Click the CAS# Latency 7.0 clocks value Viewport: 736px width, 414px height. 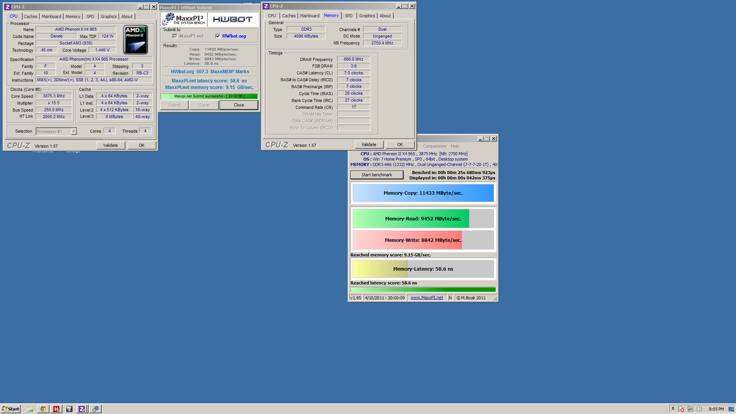[353, 73]
